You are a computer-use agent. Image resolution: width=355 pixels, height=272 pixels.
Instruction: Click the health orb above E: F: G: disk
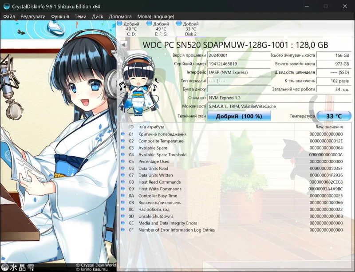pos(149,23)
